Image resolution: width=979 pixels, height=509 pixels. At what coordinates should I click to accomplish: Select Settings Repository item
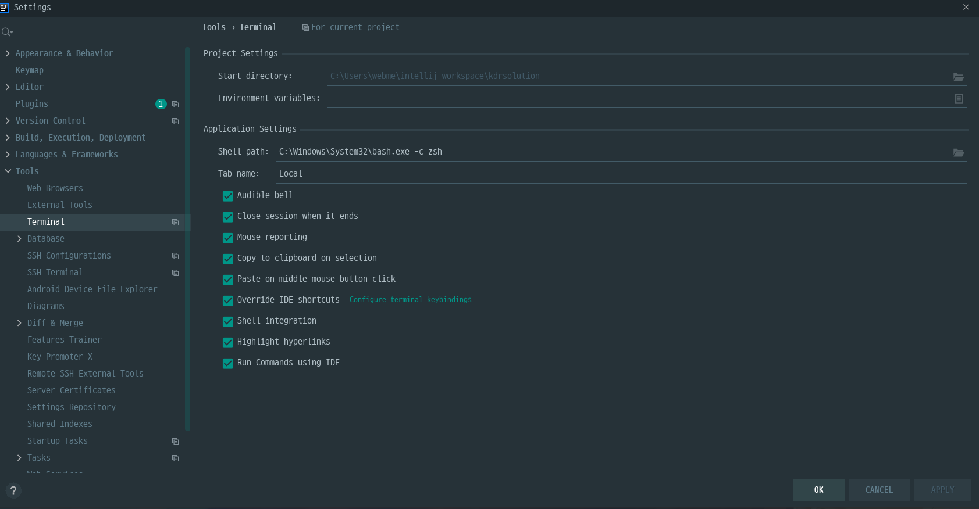pyautogui.click(x=72, y=407)
